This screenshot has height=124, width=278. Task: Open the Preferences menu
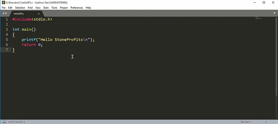click(x=77, y=8)
